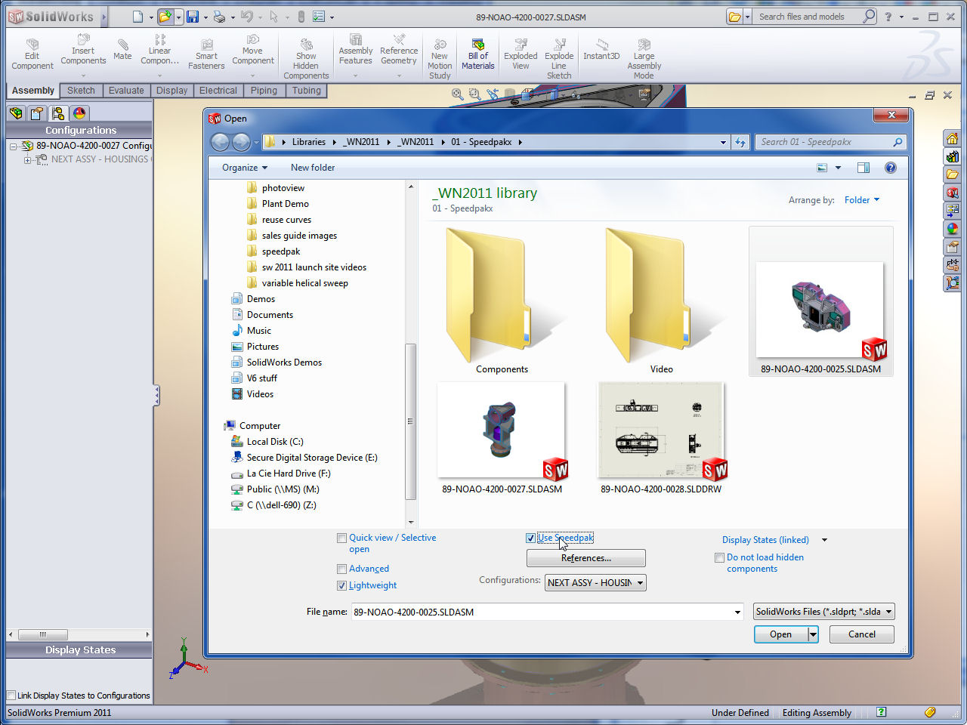967x725 pixels.
Task: Open the Arrange by Folder dropdown
Action: tap(861, 200)
